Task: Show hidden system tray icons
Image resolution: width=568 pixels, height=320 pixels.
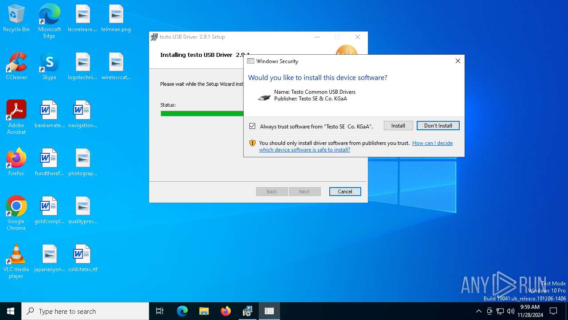Action: pos(478,311)
